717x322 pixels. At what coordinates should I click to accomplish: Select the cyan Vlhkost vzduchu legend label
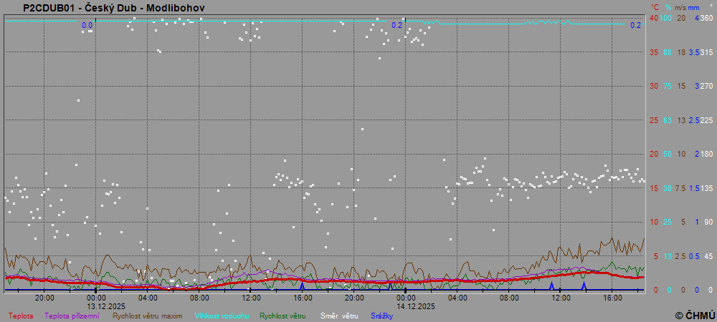(222, 316)
